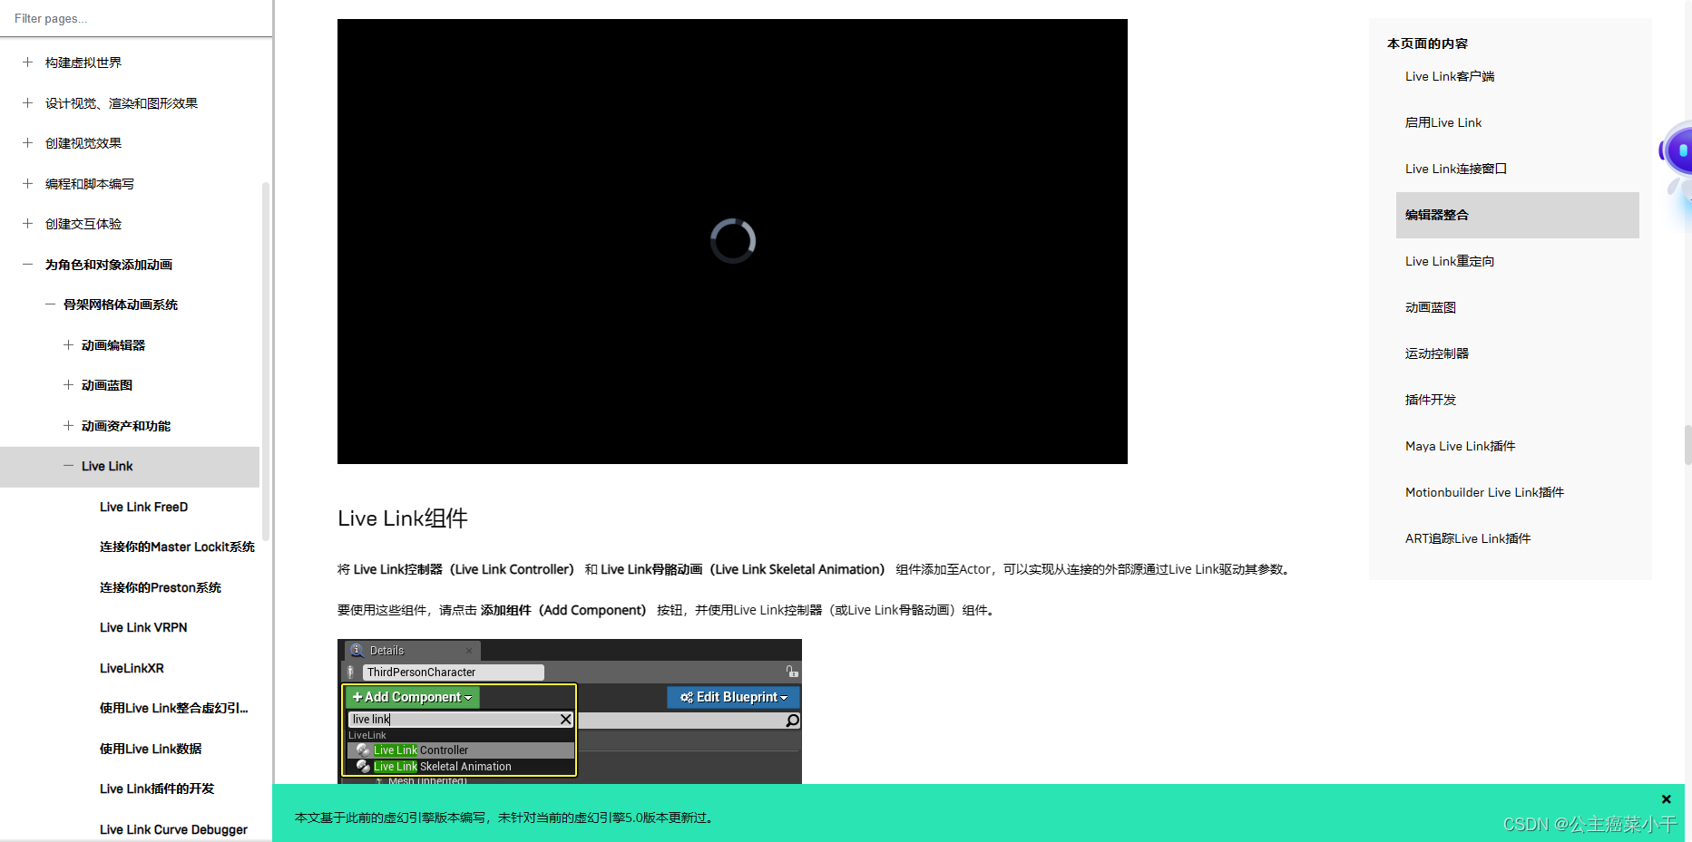Expand the 构建虚拟世界 section

point(27,63)
